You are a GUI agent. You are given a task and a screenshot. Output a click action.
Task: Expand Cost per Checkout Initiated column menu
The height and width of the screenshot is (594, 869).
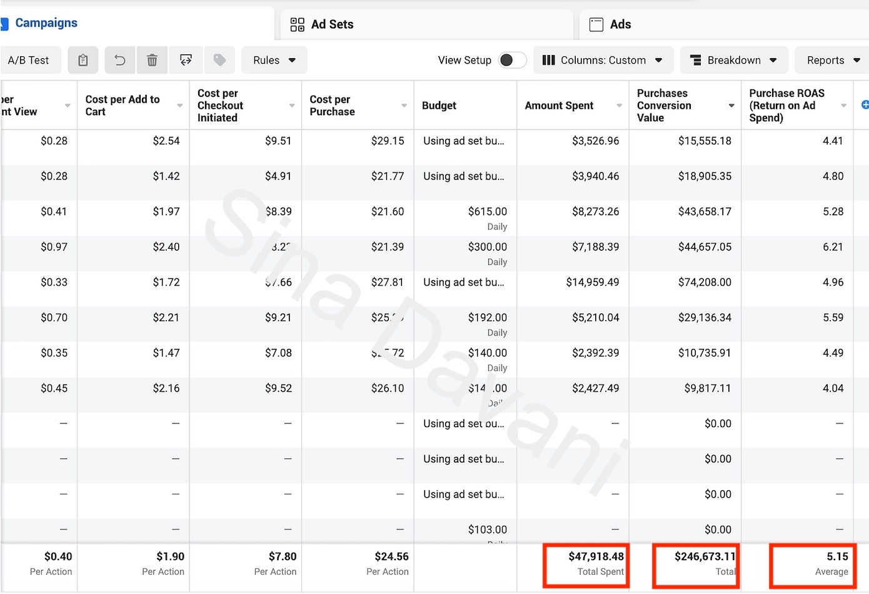[x=292, y=106]
